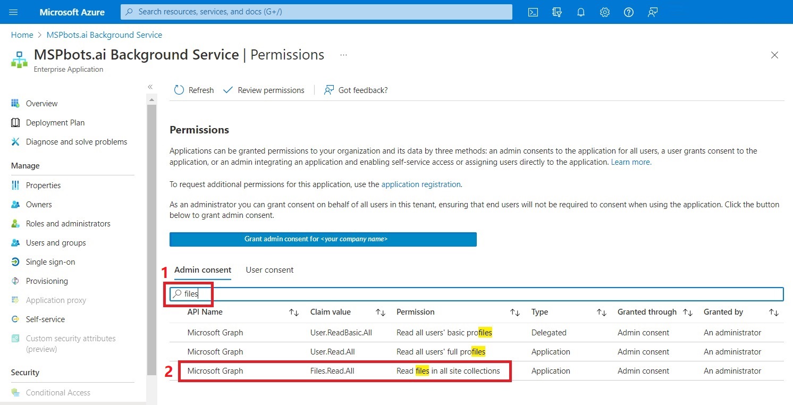Sort by Granted through column arrows
The image size is (793, 405).
click(687, 313)
